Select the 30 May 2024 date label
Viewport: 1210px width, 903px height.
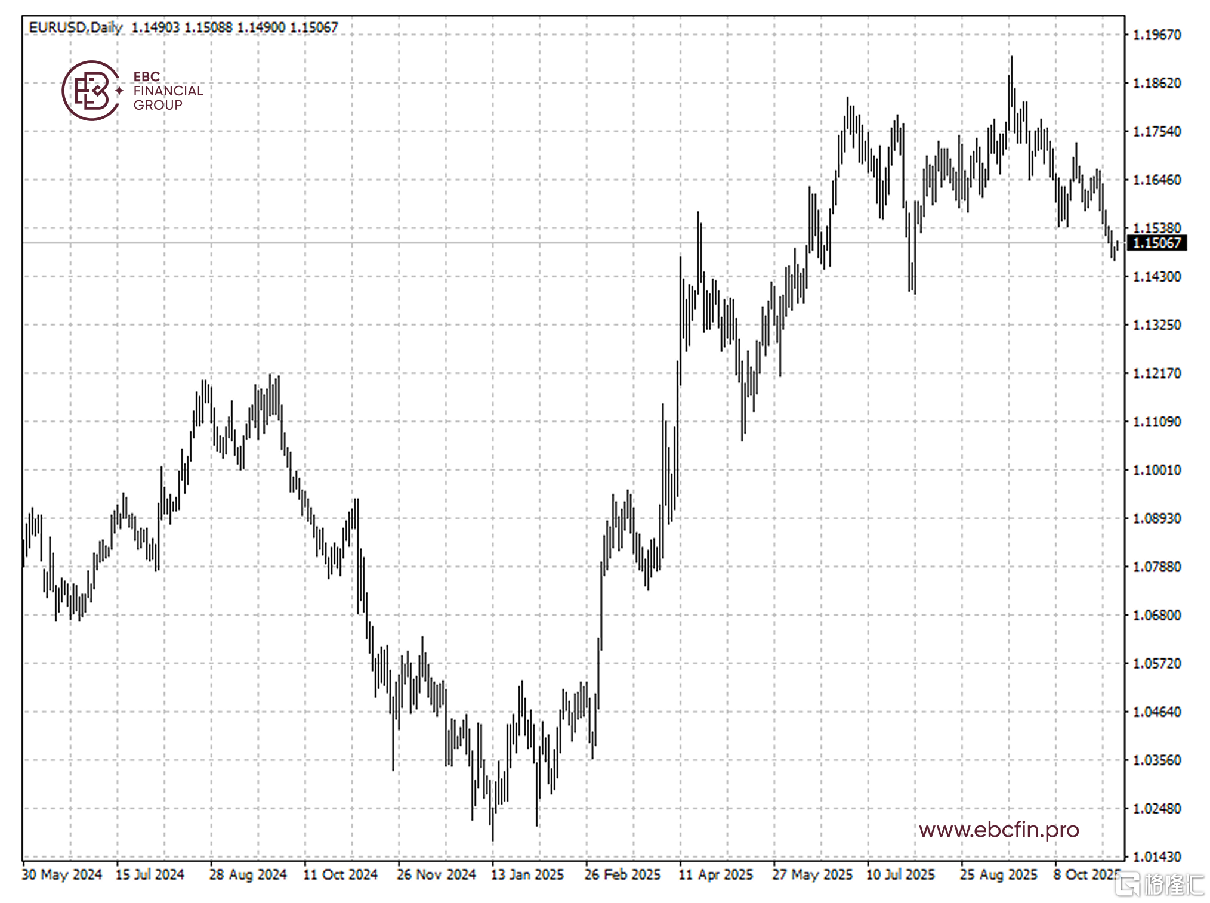[x=62, y=874]
